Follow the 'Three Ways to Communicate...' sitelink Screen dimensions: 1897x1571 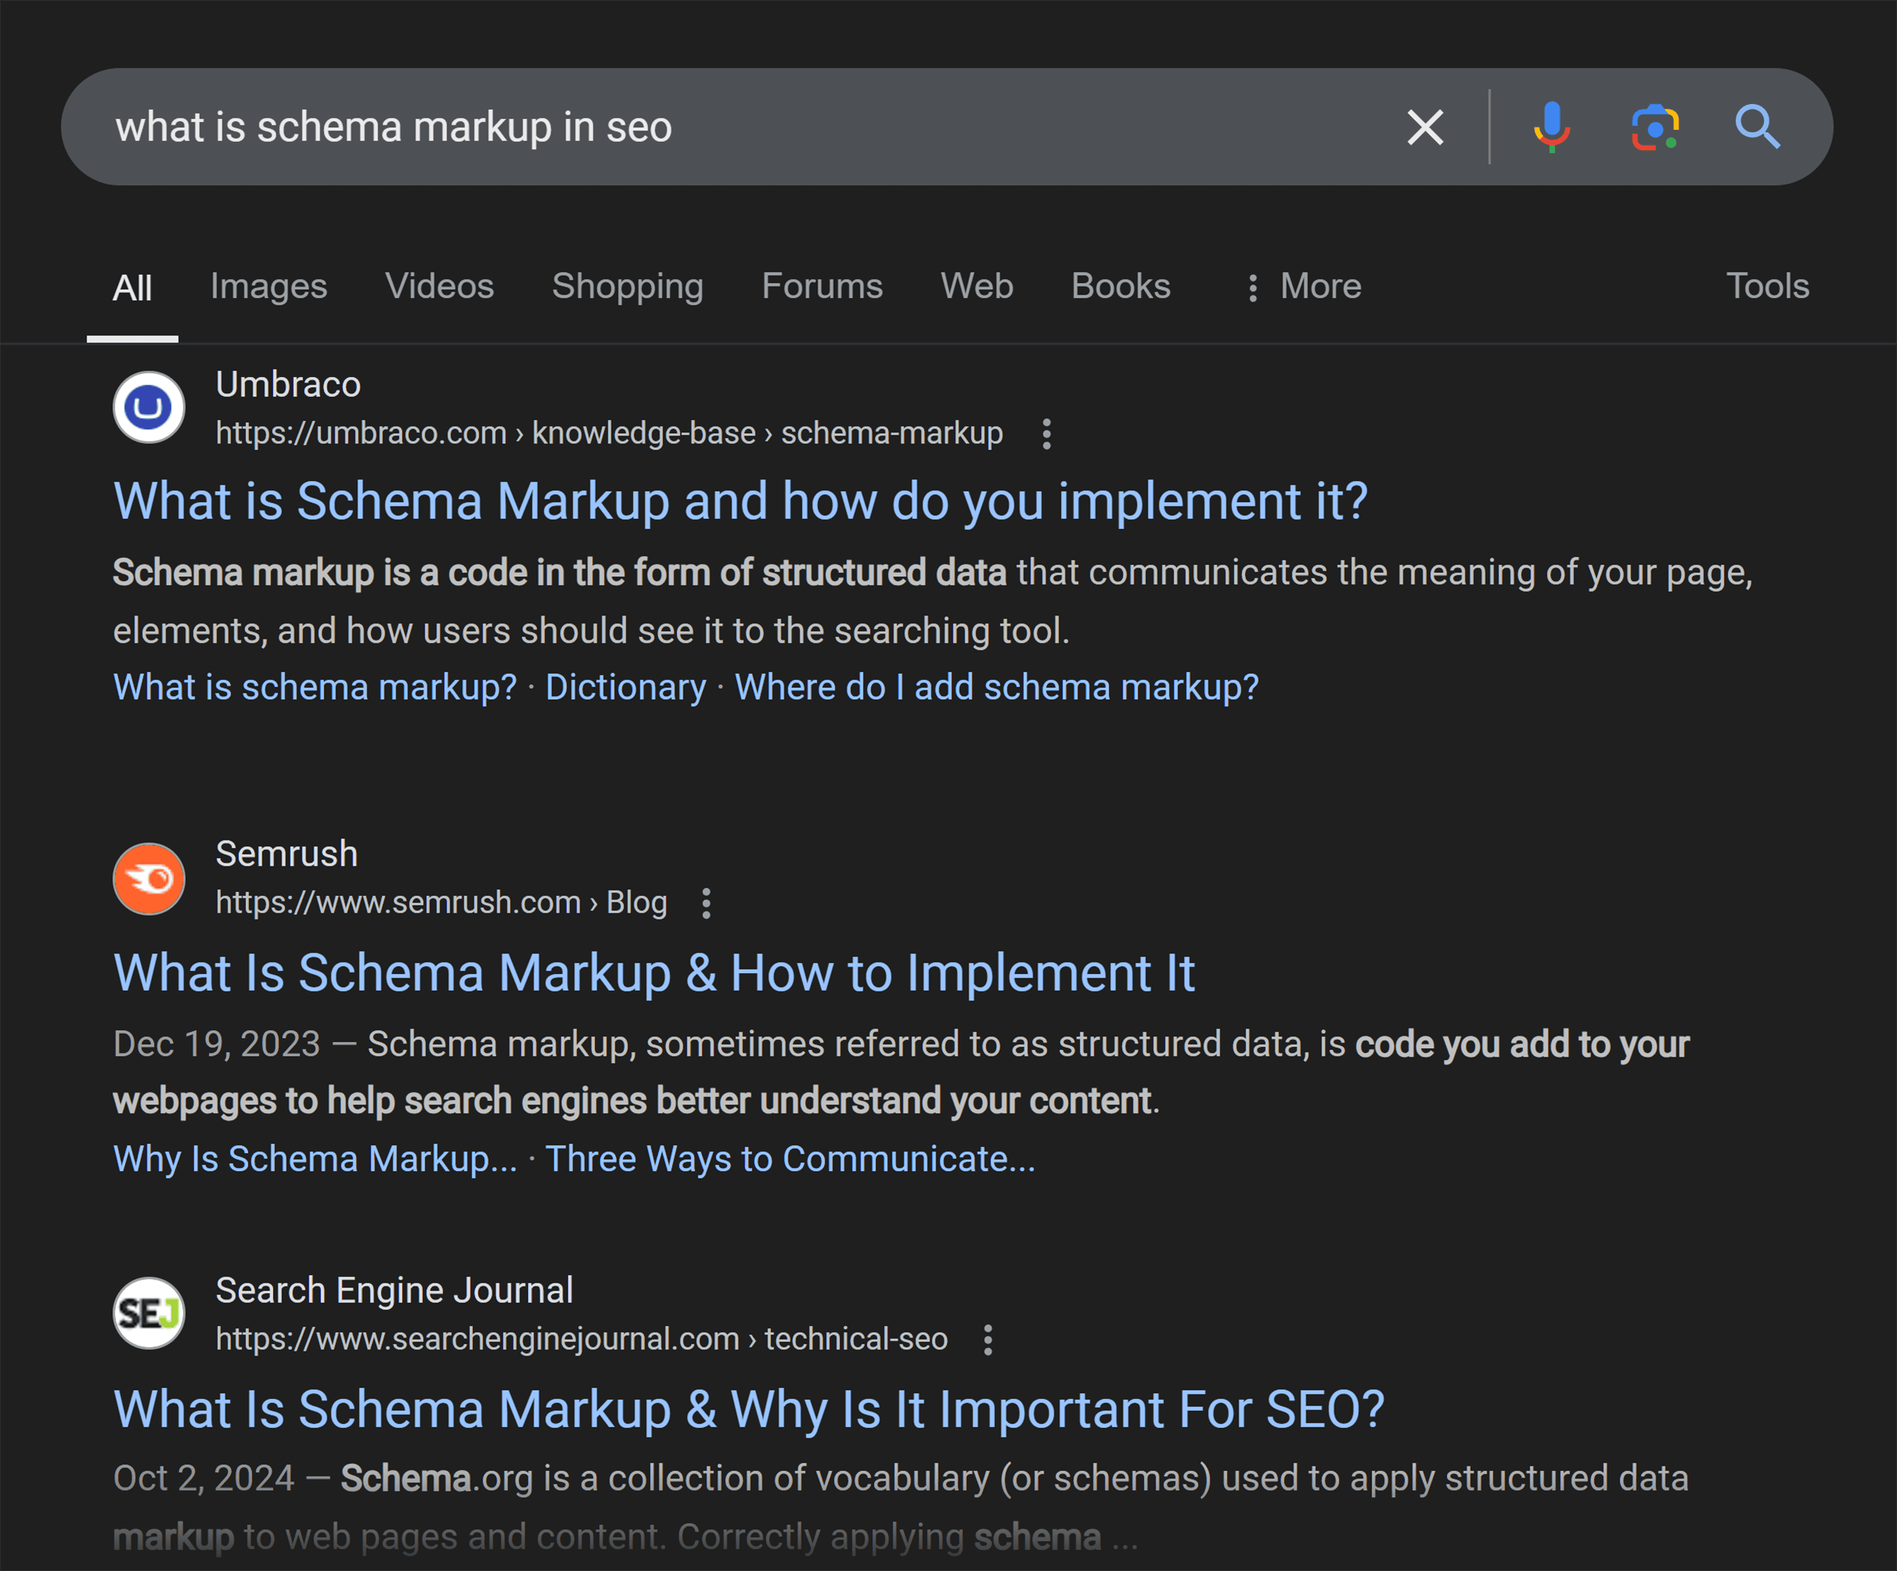click(791, 1159)
